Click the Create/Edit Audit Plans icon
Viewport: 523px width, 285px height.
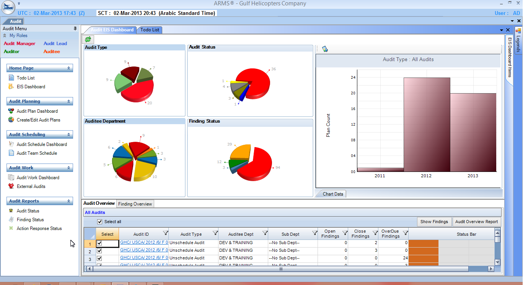pyautogui.click(x=11, y=120)
